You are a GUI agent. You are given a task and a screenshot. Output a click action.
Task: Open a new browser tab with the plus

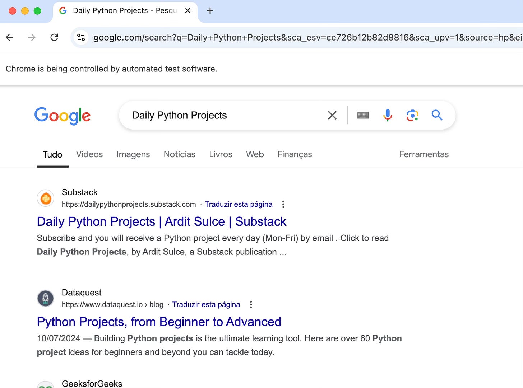(x=210, y=11)
